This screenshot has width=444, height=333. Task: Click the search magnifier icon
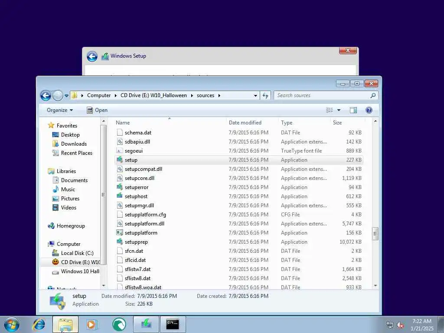coord(373,95)
